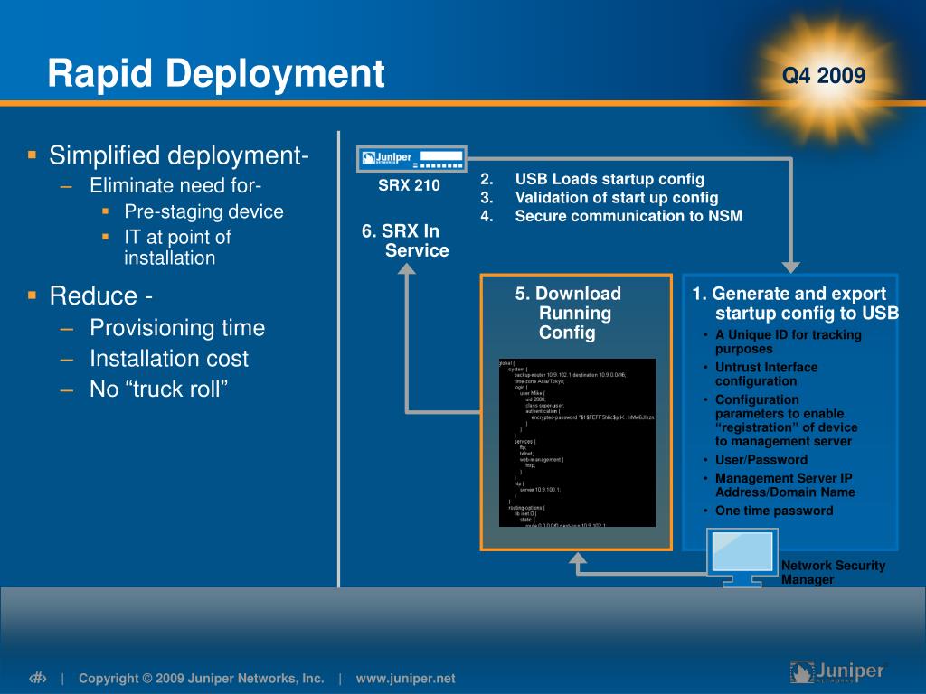Viewport: 926px width, 694px height.
Task: Select 'A Unique ID for tracking purposes'
Action: (x=789, y=342)
